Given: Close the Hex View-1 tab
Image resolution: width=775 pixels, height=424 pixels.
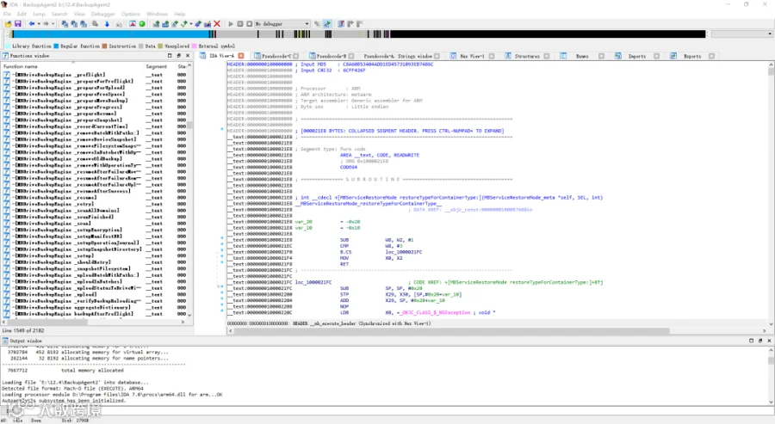Looking at the screenshot, I should click(492, 56).
